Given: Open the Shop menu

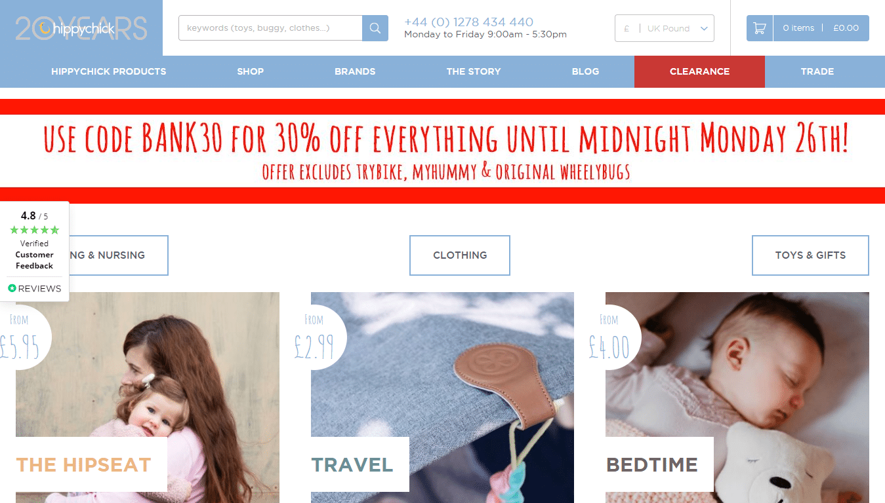Looking at the screenshot, I should (251, 71).
